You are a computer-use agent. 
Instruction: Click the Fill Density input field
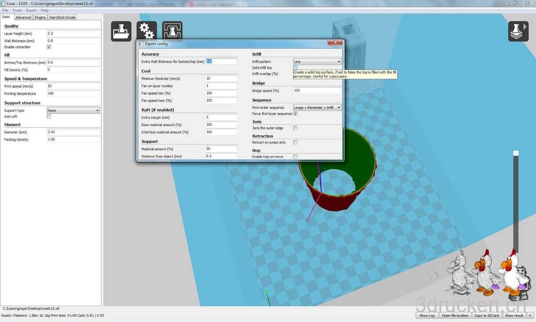point(73,70)
